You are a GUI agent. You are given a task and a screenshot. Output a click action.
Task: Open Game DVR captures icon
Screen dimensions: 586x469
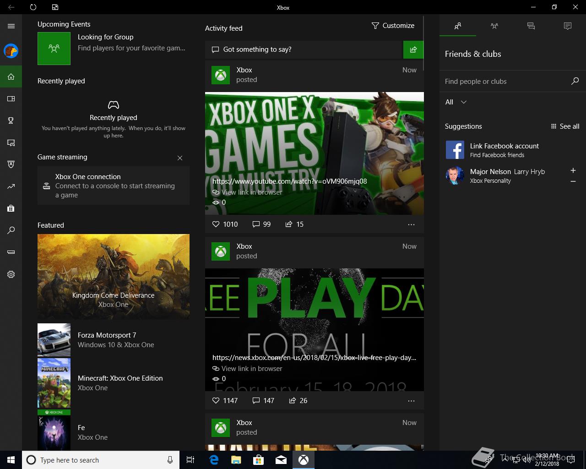(x=11, y=142)
